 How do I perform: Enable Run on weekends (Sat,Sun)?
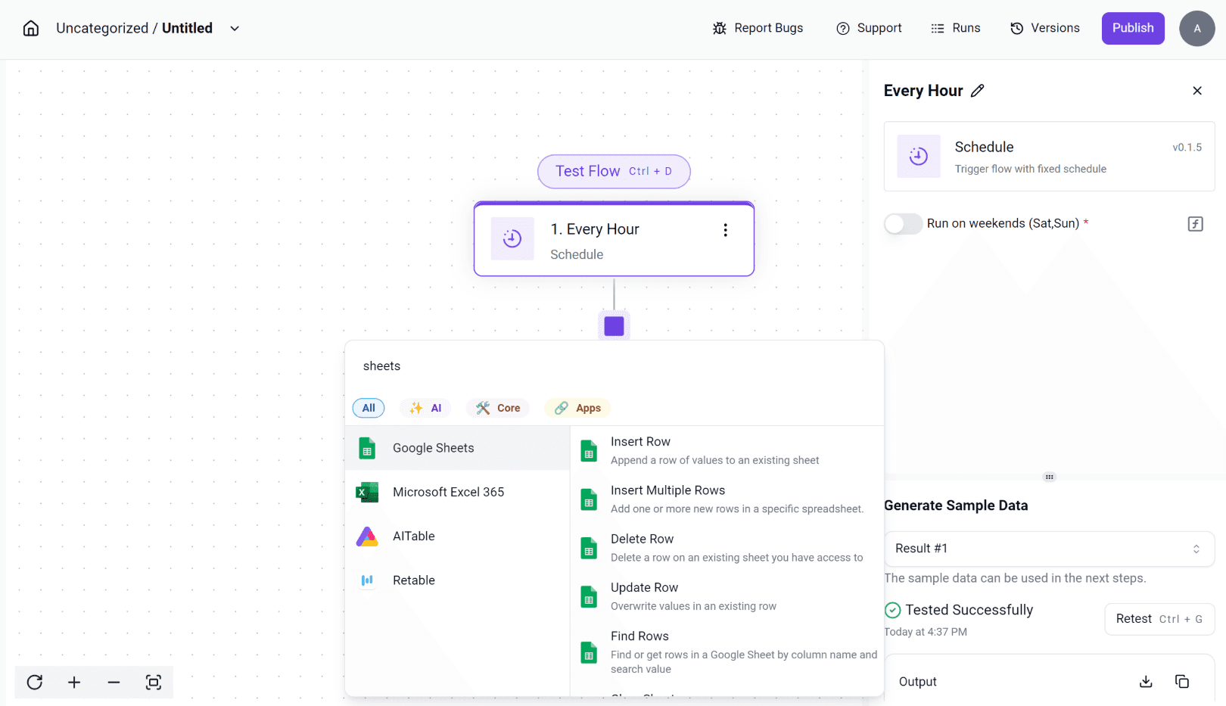902,223
